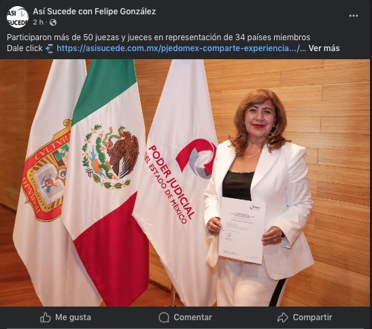Click the globe public audience icon
Image resolution: width=372 pixels, height=329 pixels.
pos(53,22)
